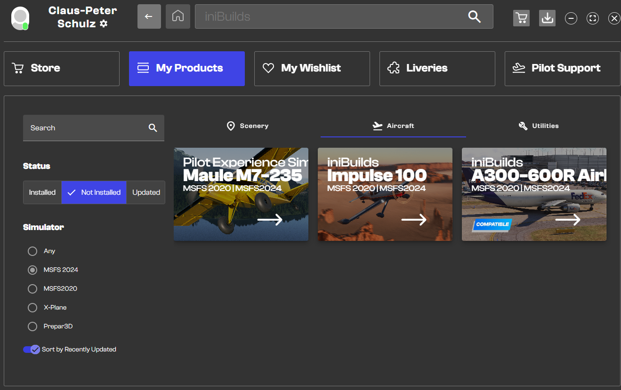621x390 pixels.
Task: Select the MSFS2020 simulator radio button
Action: (32, 288)
